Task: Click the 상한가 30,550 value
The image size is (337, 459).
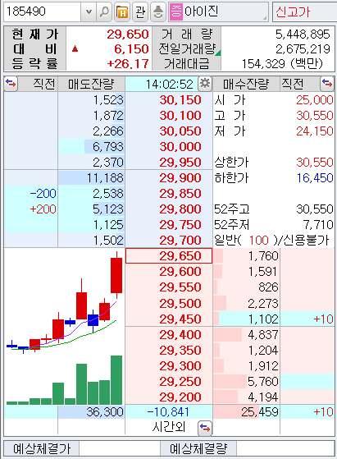Action: tap(315, 163)
